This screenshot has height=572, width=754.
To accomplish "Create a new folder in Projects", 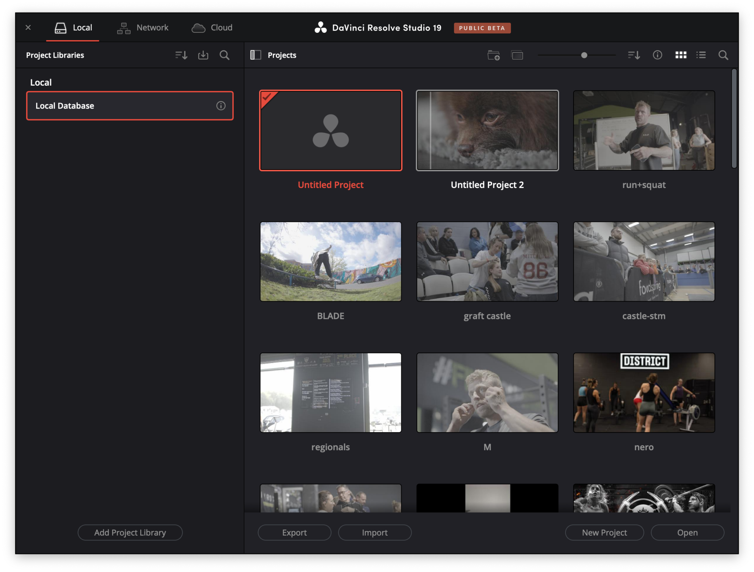I will coord(494,55).
